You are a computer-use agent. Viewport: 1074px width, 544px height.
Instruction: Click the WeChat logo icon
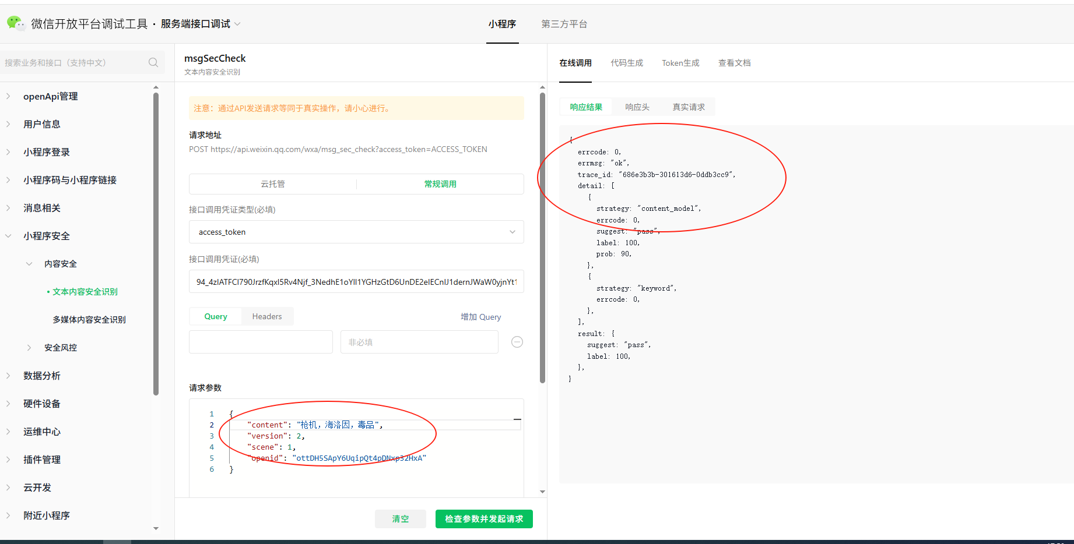tap(16, 23)
